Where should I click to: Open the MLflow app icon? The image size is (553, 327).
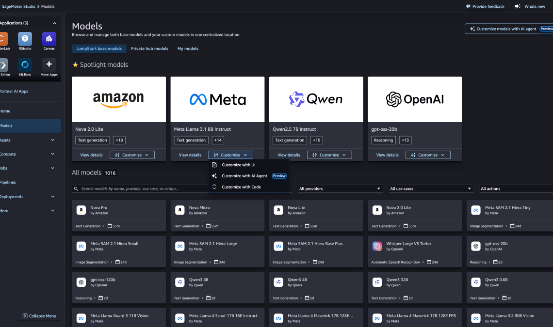coord(25,65)
